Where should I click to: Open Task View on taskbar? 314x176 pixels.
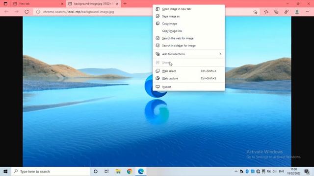[x=106, y=172]
